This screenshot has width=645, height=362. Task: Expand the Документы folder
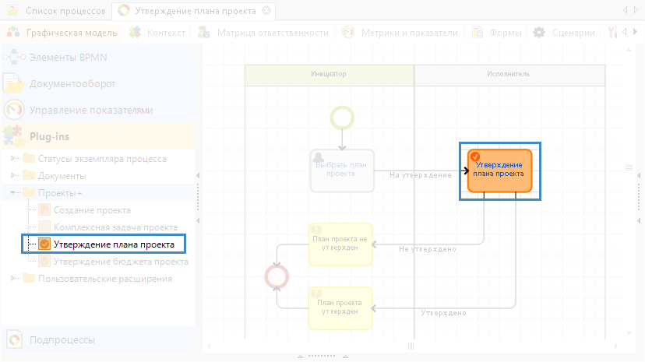click(14, 176)
